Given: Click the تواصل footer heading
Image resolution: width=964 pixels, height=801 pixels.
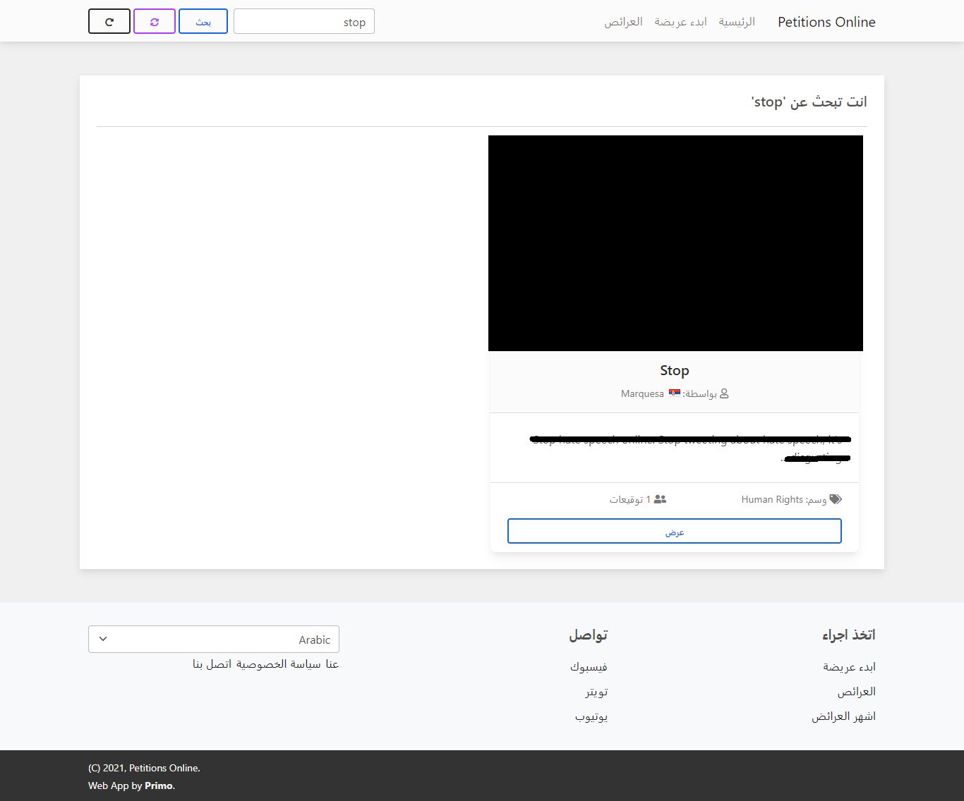Looking at the screenshot, I should coord(588,635).
